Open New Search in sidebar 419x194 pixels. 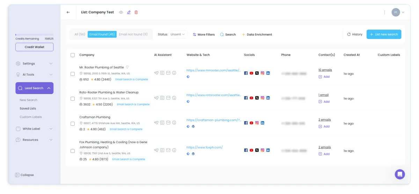pos(28,100)
